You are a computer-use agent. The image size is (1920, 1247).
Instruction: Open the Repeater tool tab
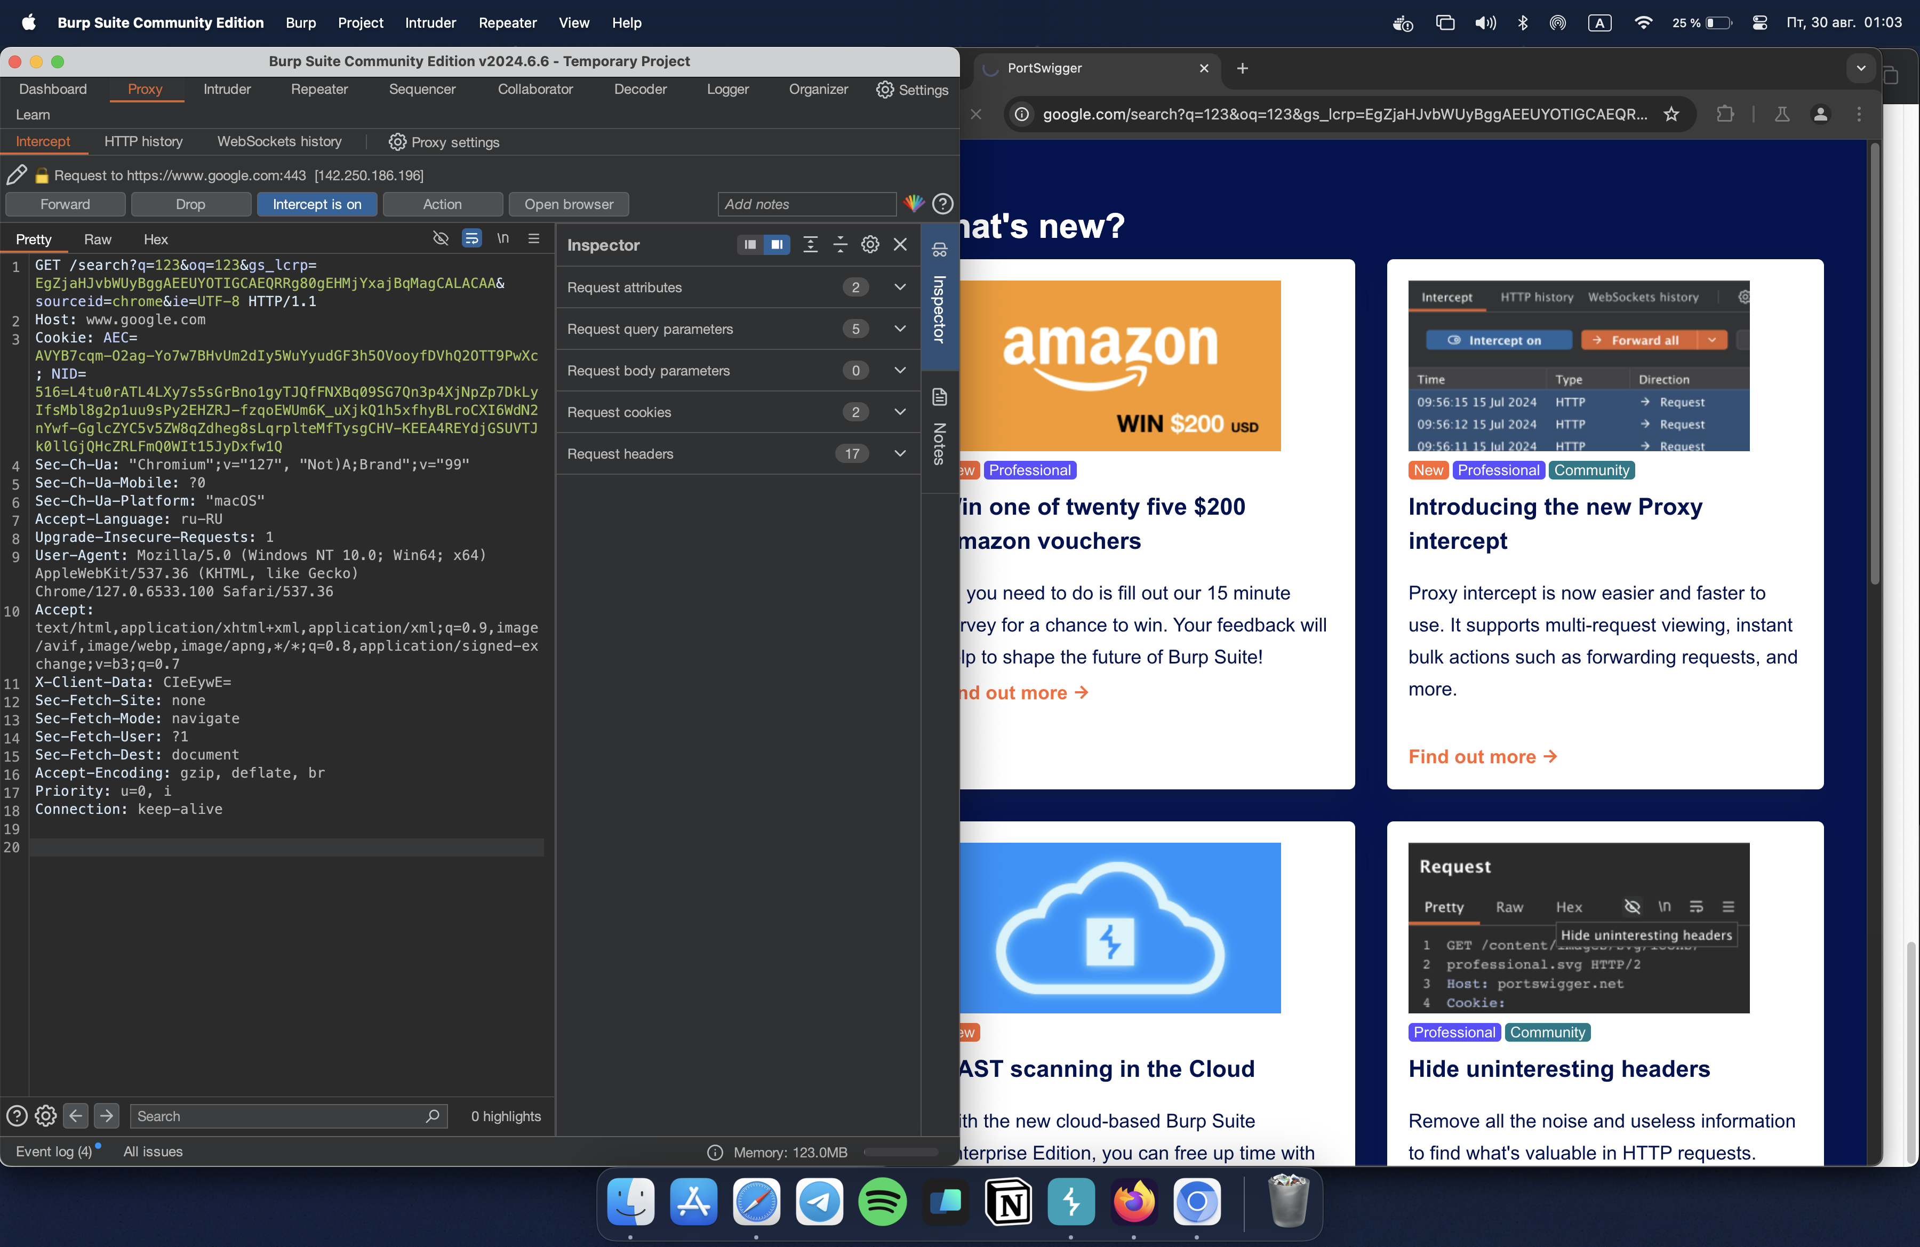(319, 89)
